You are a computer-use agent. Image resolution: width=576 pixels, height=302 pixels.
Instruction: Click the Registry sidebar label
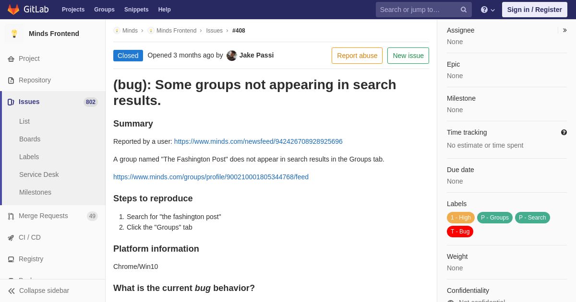(31, 259)
